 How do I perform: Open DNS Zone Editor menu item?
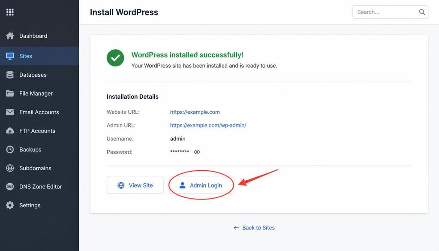[x=39, y=187]
